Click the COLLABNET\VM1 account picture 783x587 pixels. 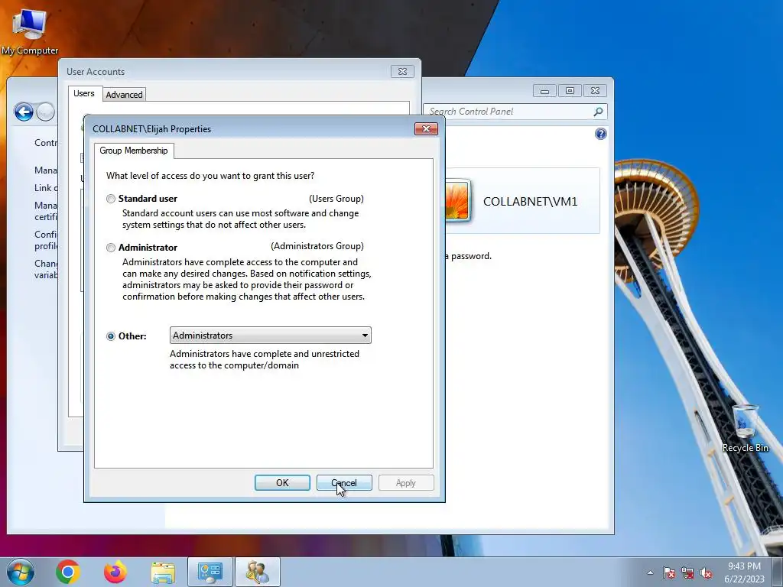pyautogui.click(x=457, y=201)
